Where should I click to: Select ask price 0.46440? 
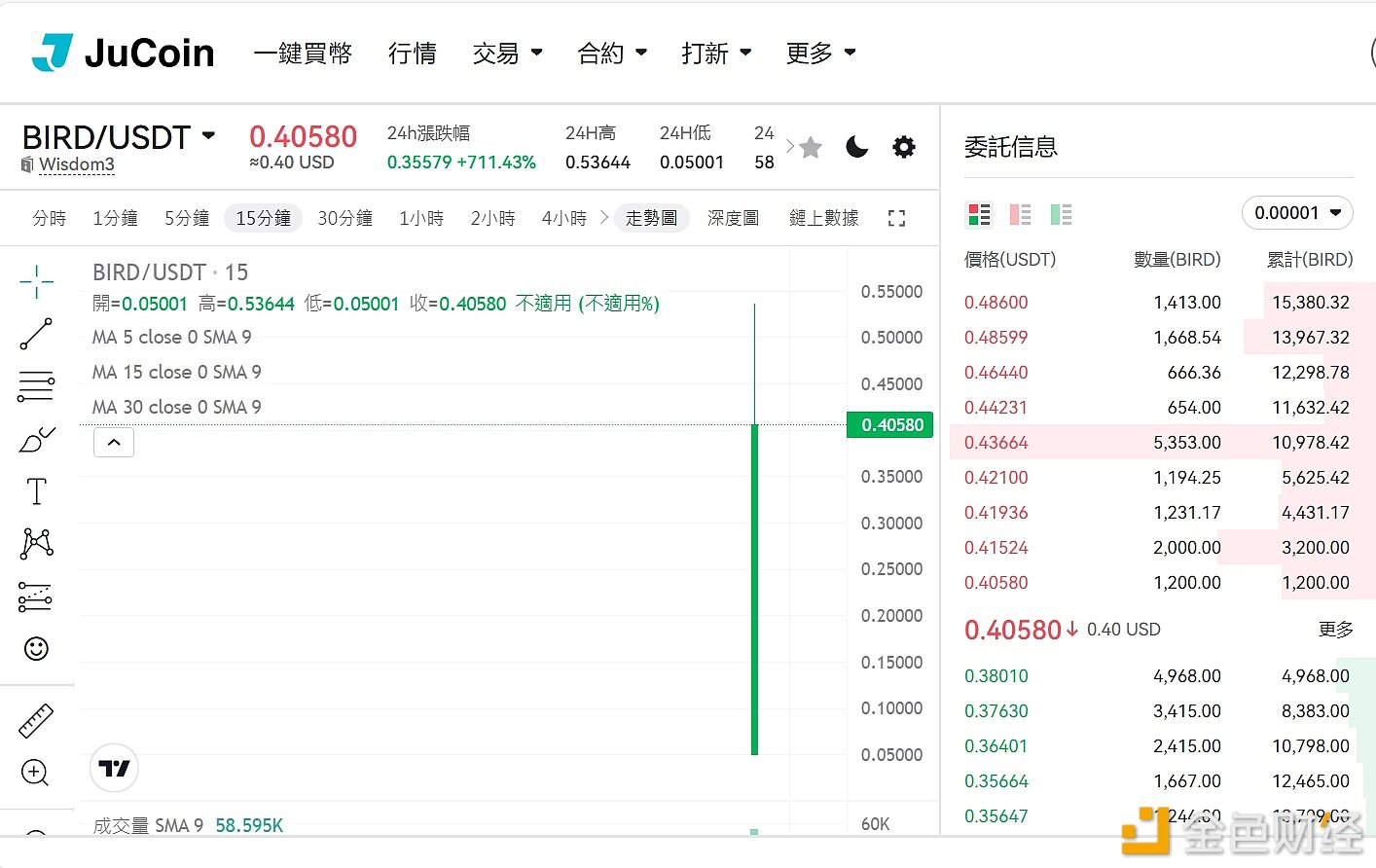996,372
